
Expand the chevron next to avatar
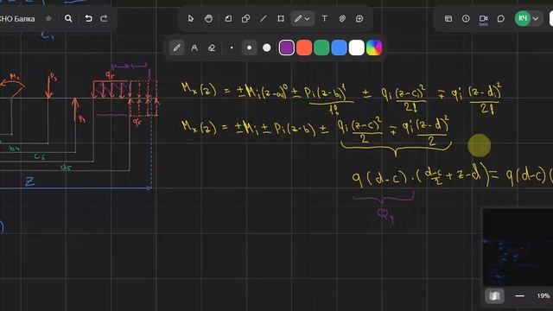(x=536, y=19)
